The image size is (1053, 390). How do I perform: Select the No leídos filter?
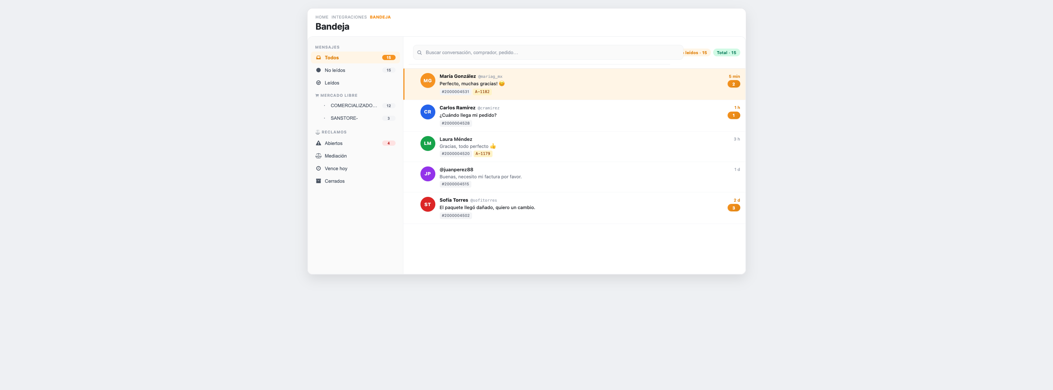pos(355,70)
